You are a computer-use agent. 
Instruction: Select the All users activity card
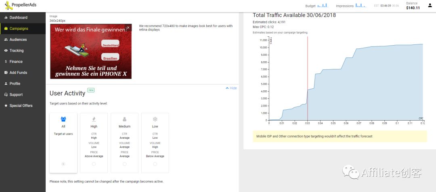(x=63, y=143)
